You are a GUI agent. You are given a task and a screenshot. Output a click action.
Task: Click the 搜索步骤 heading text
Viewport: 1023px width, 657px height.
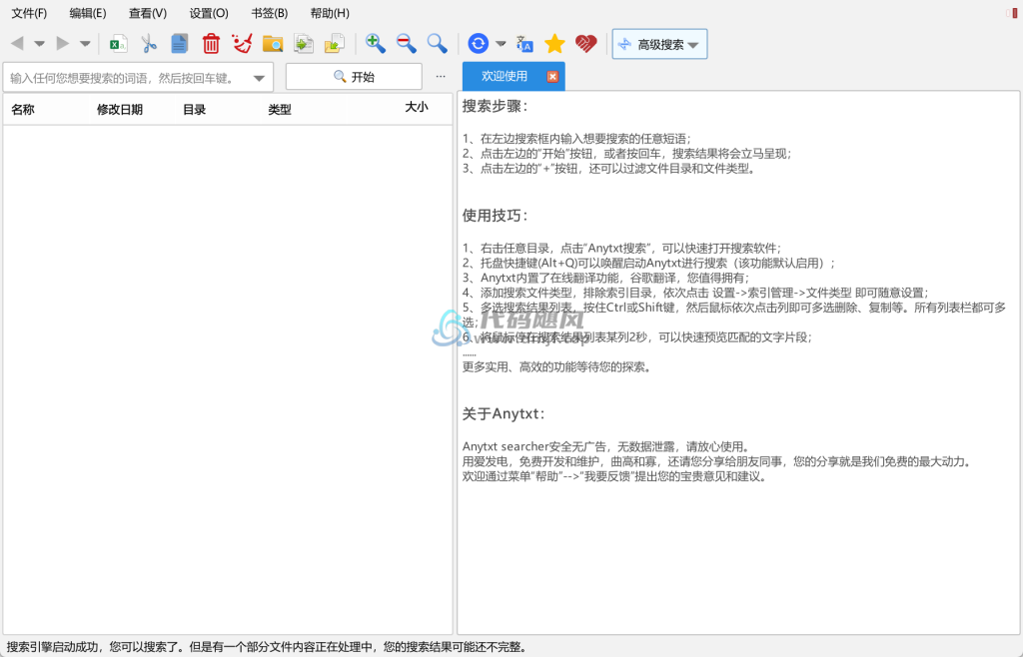pyautogui.click(x=496, y=106)
